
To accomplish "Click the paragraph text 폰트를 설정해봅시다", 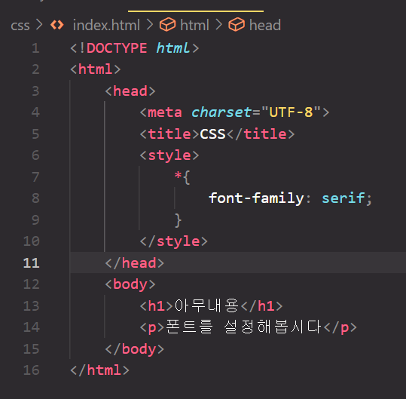I will 243,327.
